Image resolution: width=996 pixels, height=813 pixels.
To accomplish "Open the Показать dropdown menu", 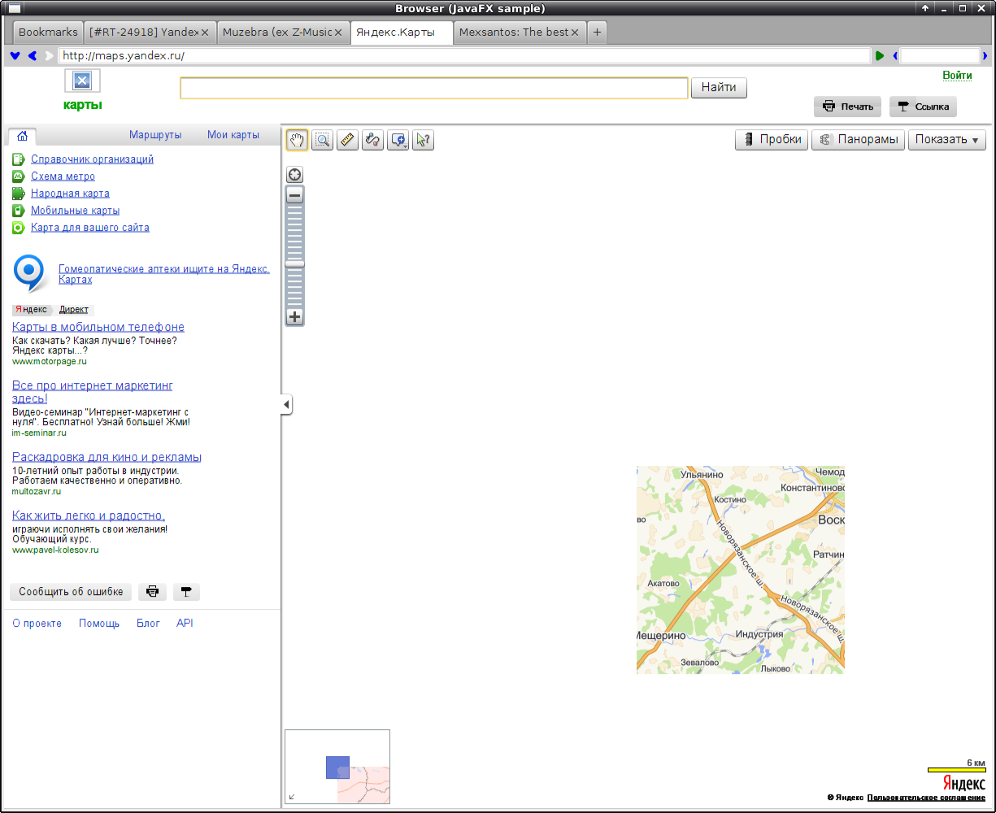I will [x=946, y=140].
